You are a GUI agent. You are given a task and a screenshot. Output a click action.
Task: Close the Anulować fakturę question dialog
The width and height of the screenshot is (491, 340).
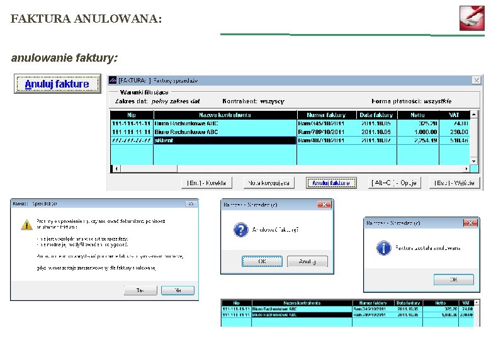(x=324, y=205)
